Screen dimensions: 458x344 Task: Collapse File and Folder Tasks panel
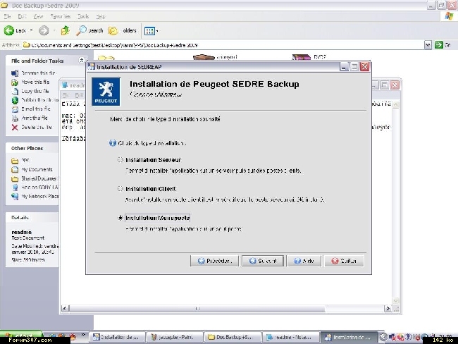82,61
